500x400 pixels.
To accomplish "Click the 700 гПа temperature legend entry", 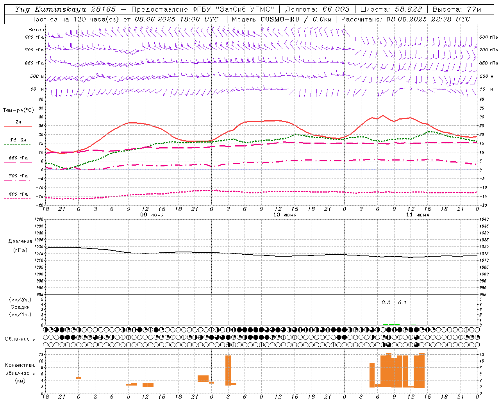I will [18, 176].
